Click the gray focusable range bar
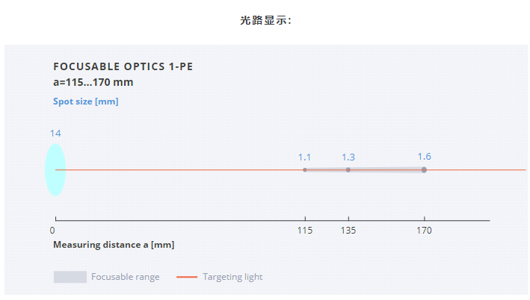The width and height of the screenshot is (530, 300). pyautogui.click(x=364, y=169)
